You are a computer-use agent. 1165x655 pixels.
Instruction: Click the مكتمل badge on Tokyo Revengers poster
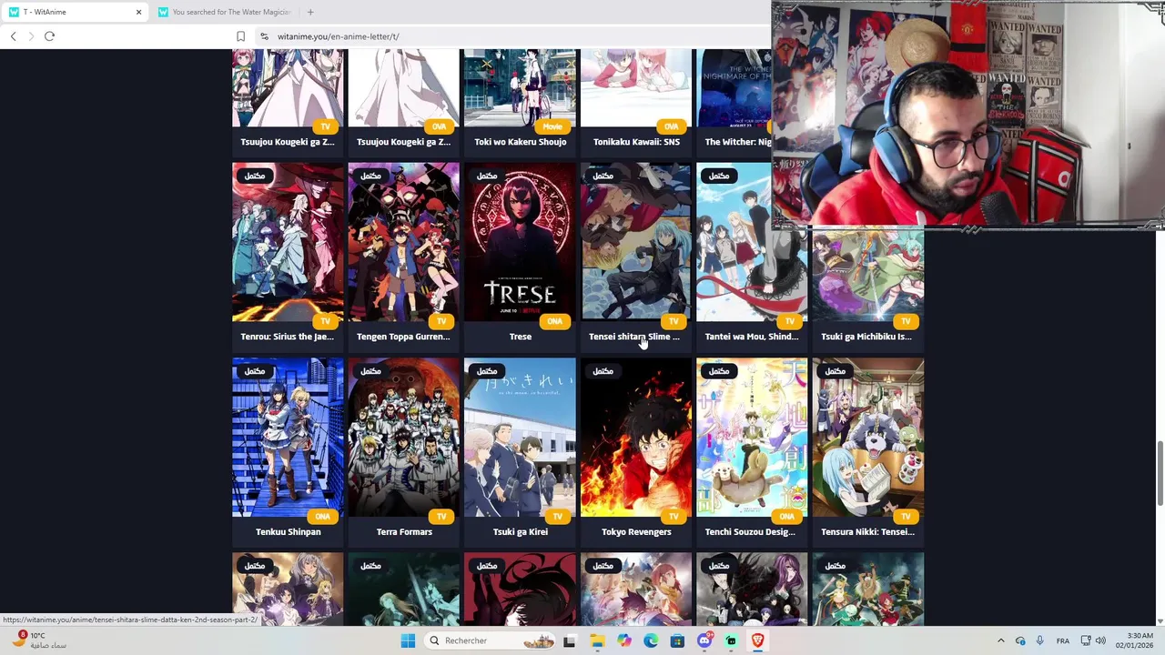(603, 371)
